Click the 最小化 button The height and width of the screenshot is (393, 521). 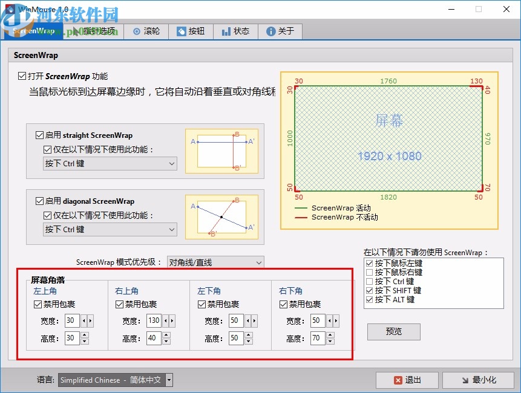click(478, 380)
